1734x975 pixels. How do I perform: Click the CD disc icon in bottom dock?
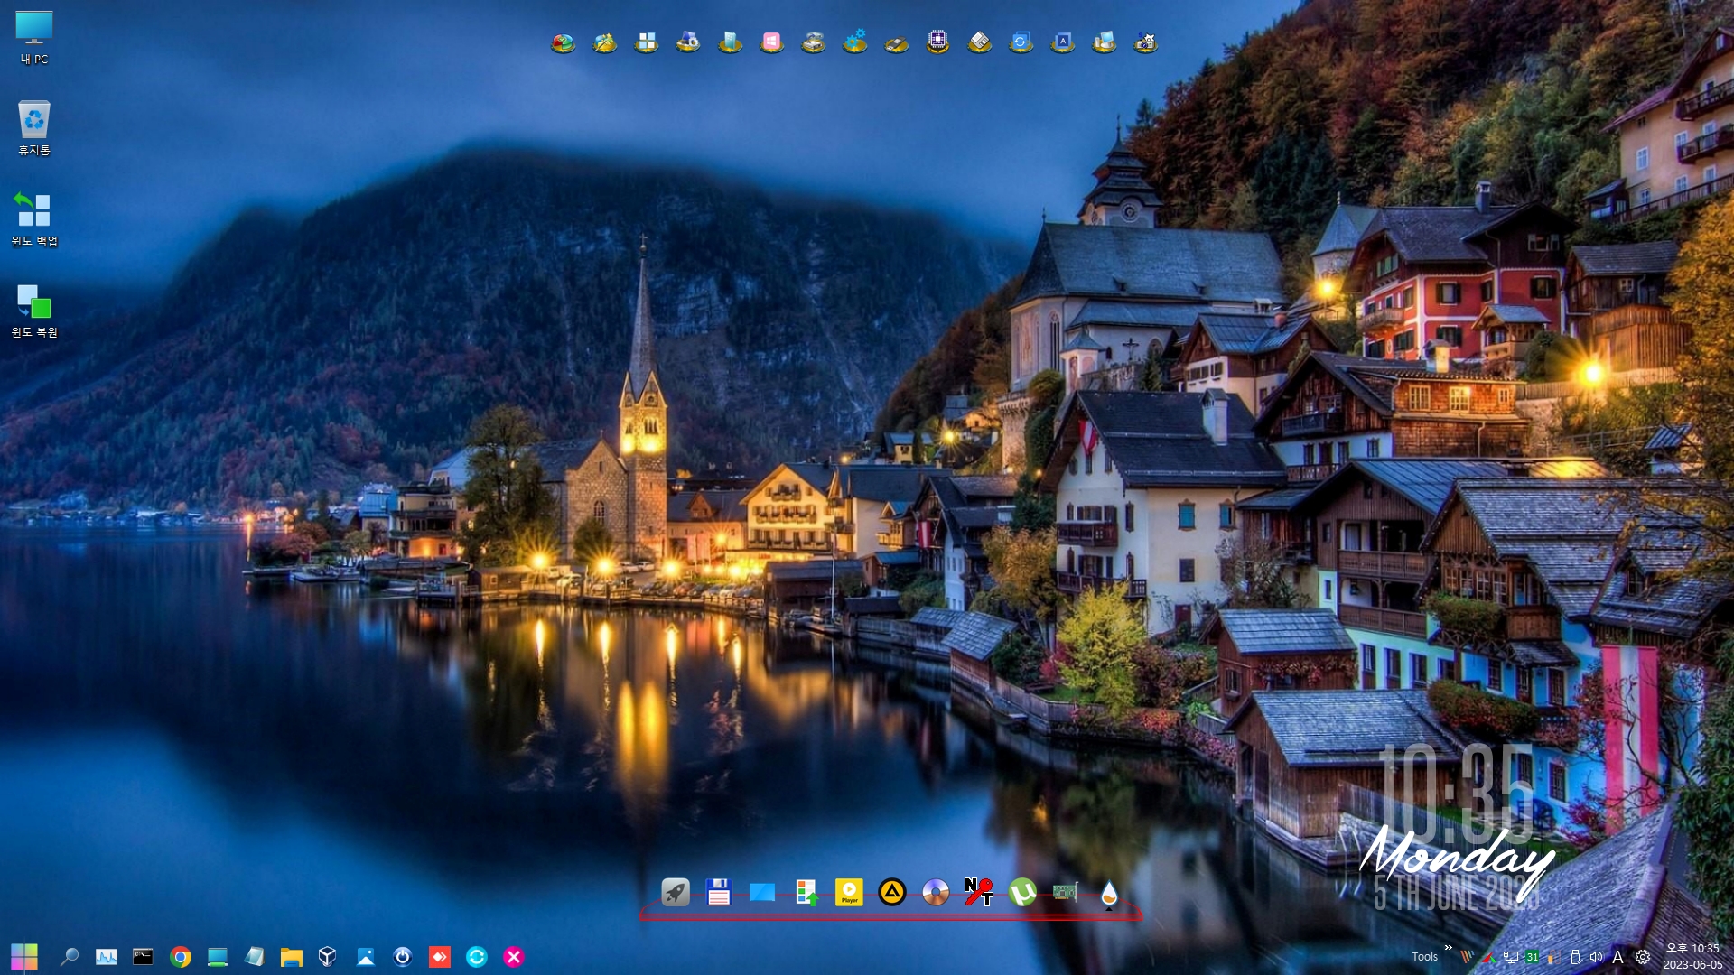coord(936,893)
